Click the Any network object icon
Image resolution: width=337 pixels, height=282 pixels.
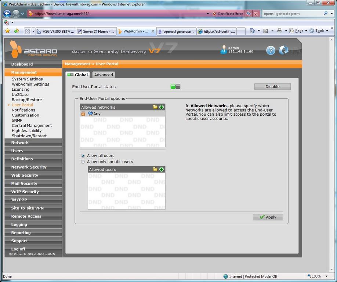click(x=90, y=113)
